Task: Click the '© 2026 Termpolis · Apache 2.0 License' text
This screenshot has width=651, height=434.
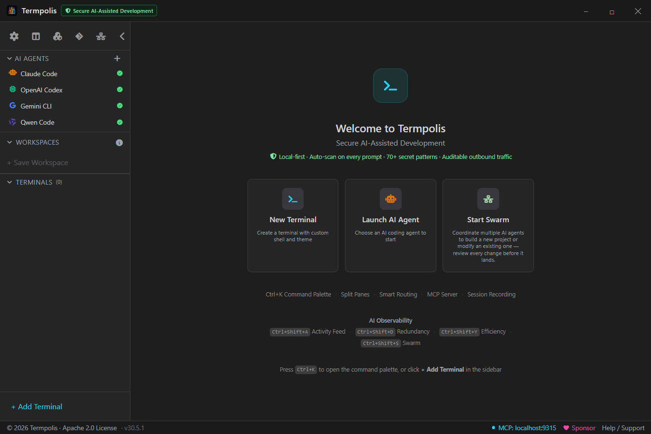Action: click(62, 428)
